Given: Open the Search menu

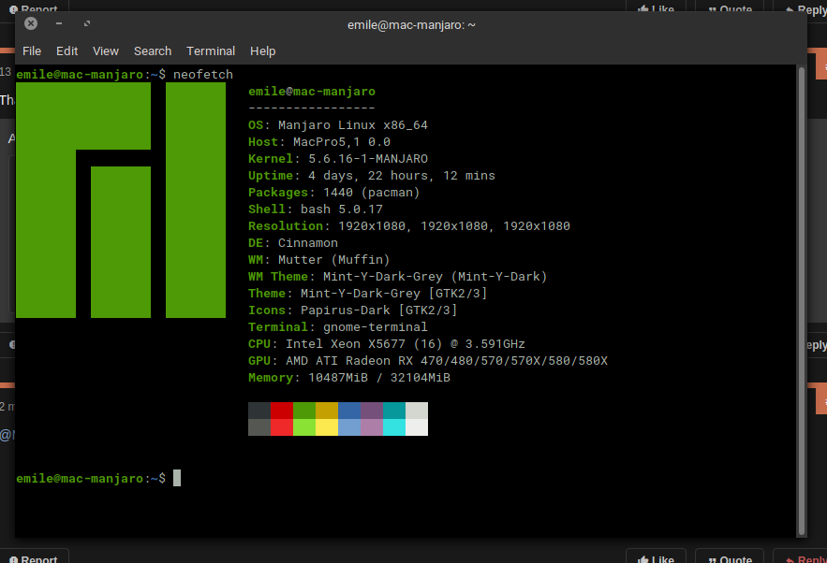Looking at the screenshot, I should (153, 51).
